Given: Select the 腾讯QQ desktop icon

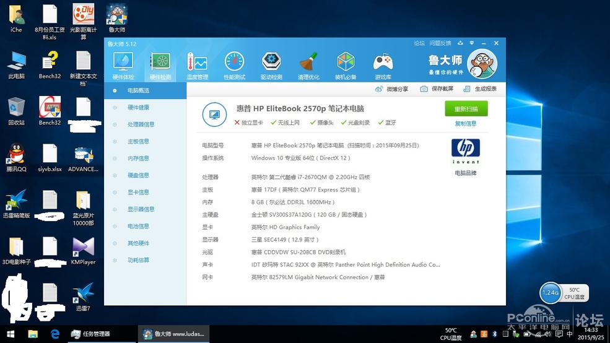Looking at the screenshot, I should coord(16,158).
